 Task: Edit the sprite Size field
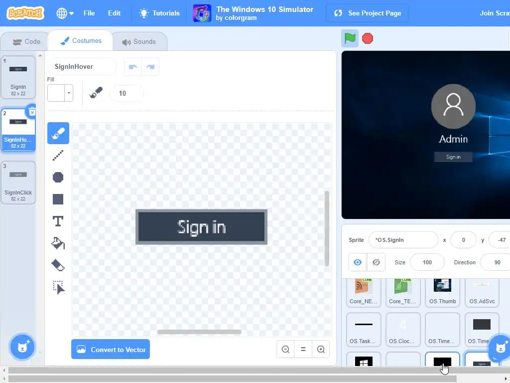coord(427,262)
